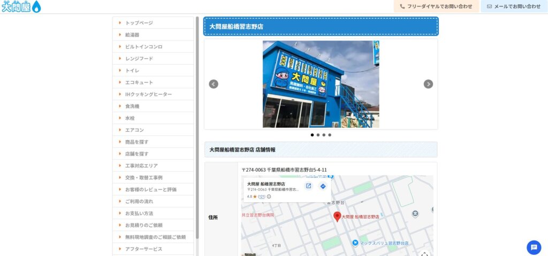Select the fourth slideshow dot
548x256 pixels.
[x=330, y=135]
